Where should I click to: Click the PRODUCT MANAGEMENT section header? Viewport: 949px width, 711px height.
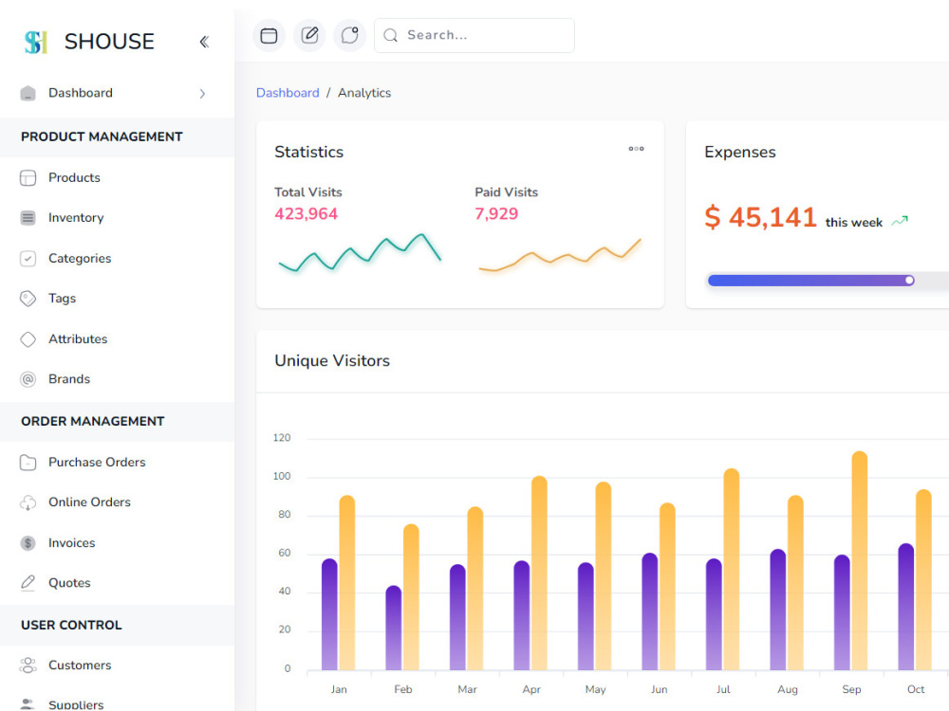coord(102,137)
